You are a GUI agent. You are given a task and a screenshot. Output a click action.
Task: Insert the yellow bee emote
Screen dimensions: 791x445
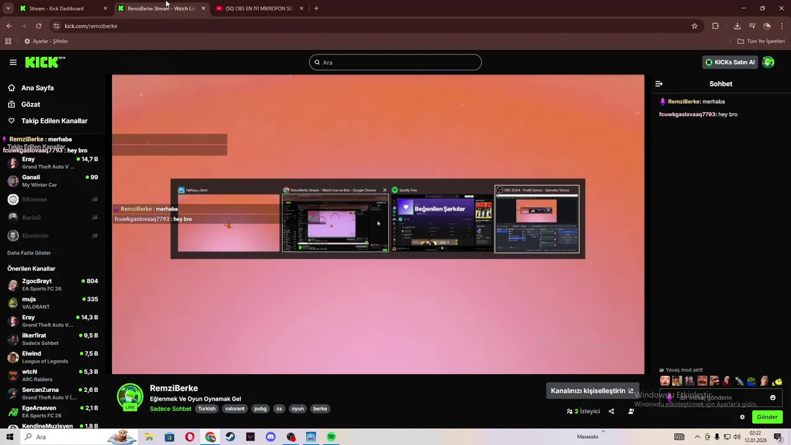(x=777, y=381)
